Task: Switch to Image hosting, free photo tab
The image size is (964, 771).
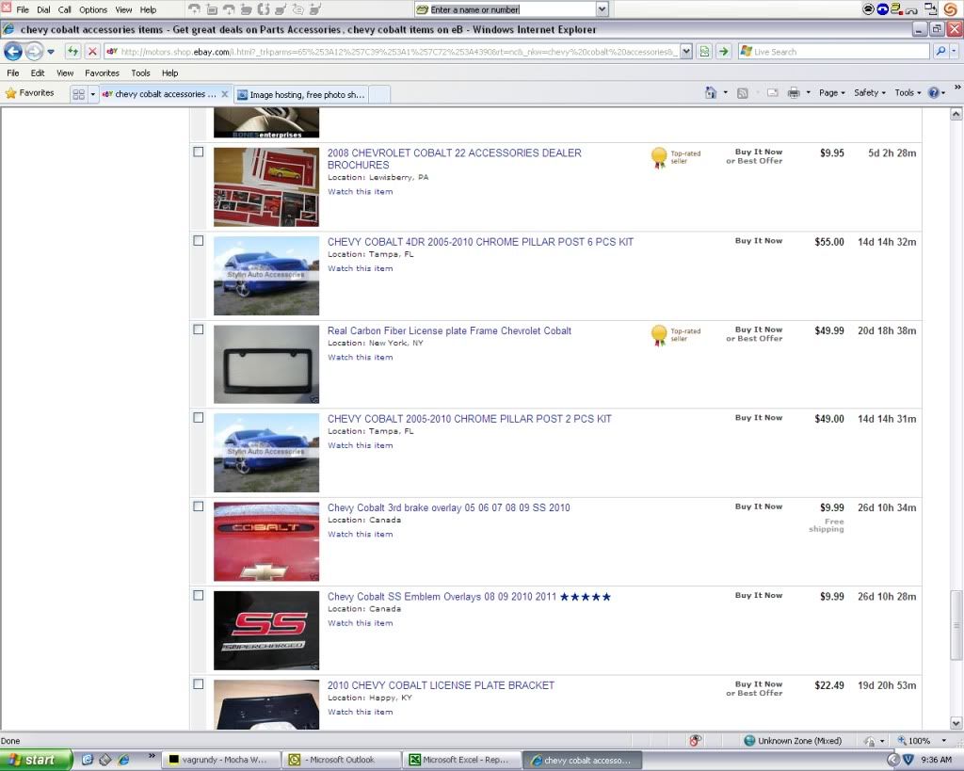Action: point(301,95)
